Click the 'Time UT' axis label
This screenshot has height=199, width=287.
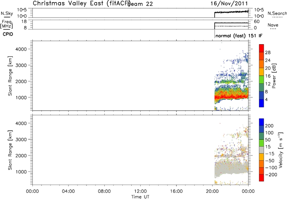pyautogui.click(x=140, y=196)
